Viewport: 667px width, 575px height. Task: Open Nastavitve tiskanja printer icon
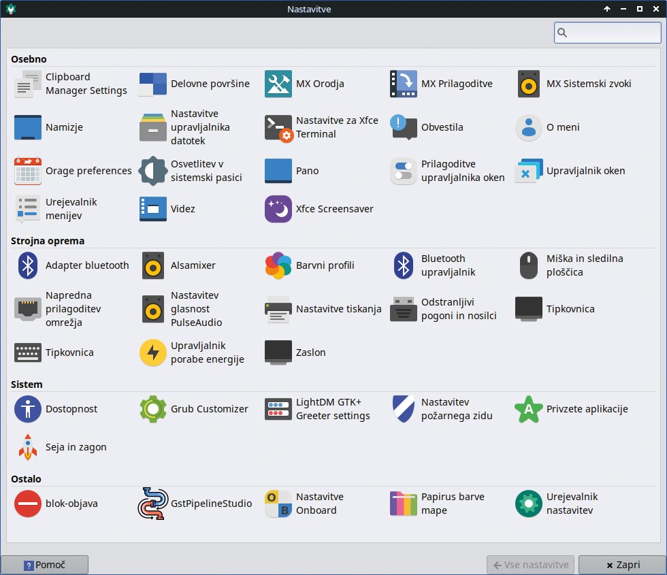[x=278, y=309]
